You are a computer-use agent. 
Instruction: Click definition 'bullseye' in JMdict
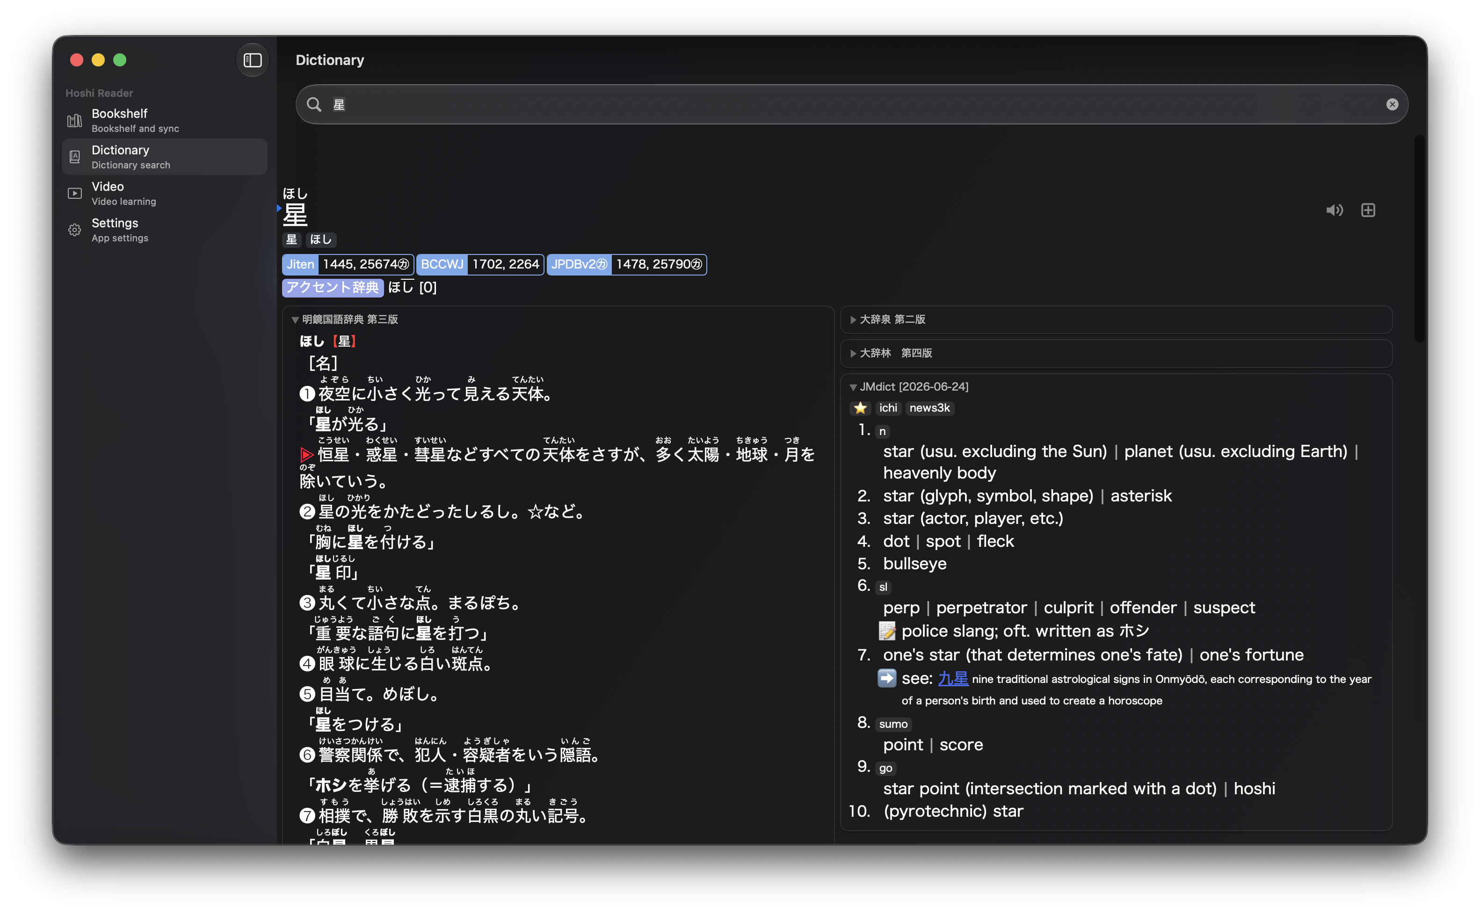[x=914, y=563]
